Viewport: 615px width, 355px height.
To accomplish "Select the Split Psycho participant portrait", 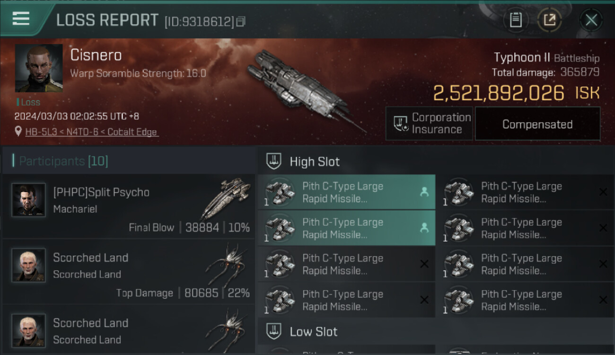I will [28, 200].
